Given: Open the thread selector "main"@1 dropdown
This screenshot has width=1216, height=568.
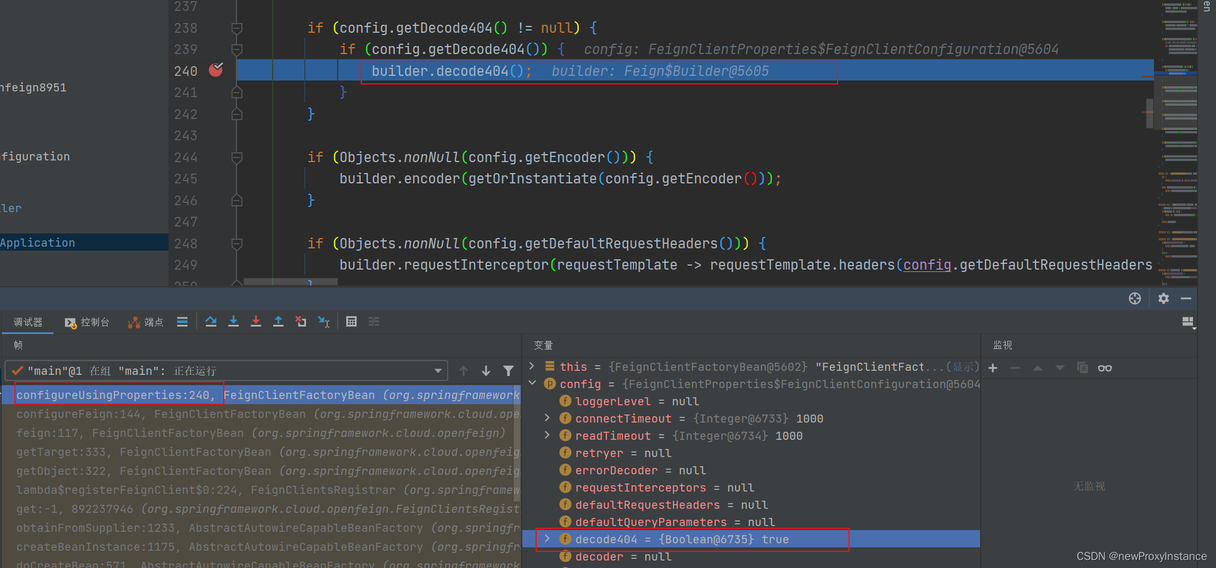Looking at the screenshot, I should 227,371.
